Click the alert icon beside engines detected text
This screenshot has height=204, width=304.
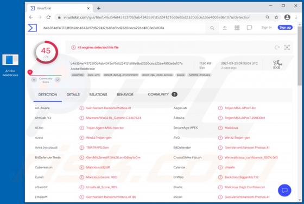(x=73, y=47)
